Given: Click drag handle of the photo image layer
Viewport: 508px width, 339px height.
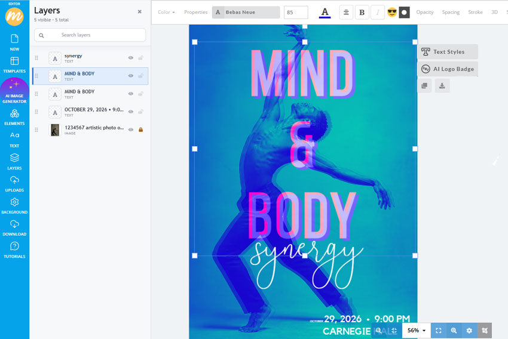Looking at the screenshot, I should pos(36,130).
